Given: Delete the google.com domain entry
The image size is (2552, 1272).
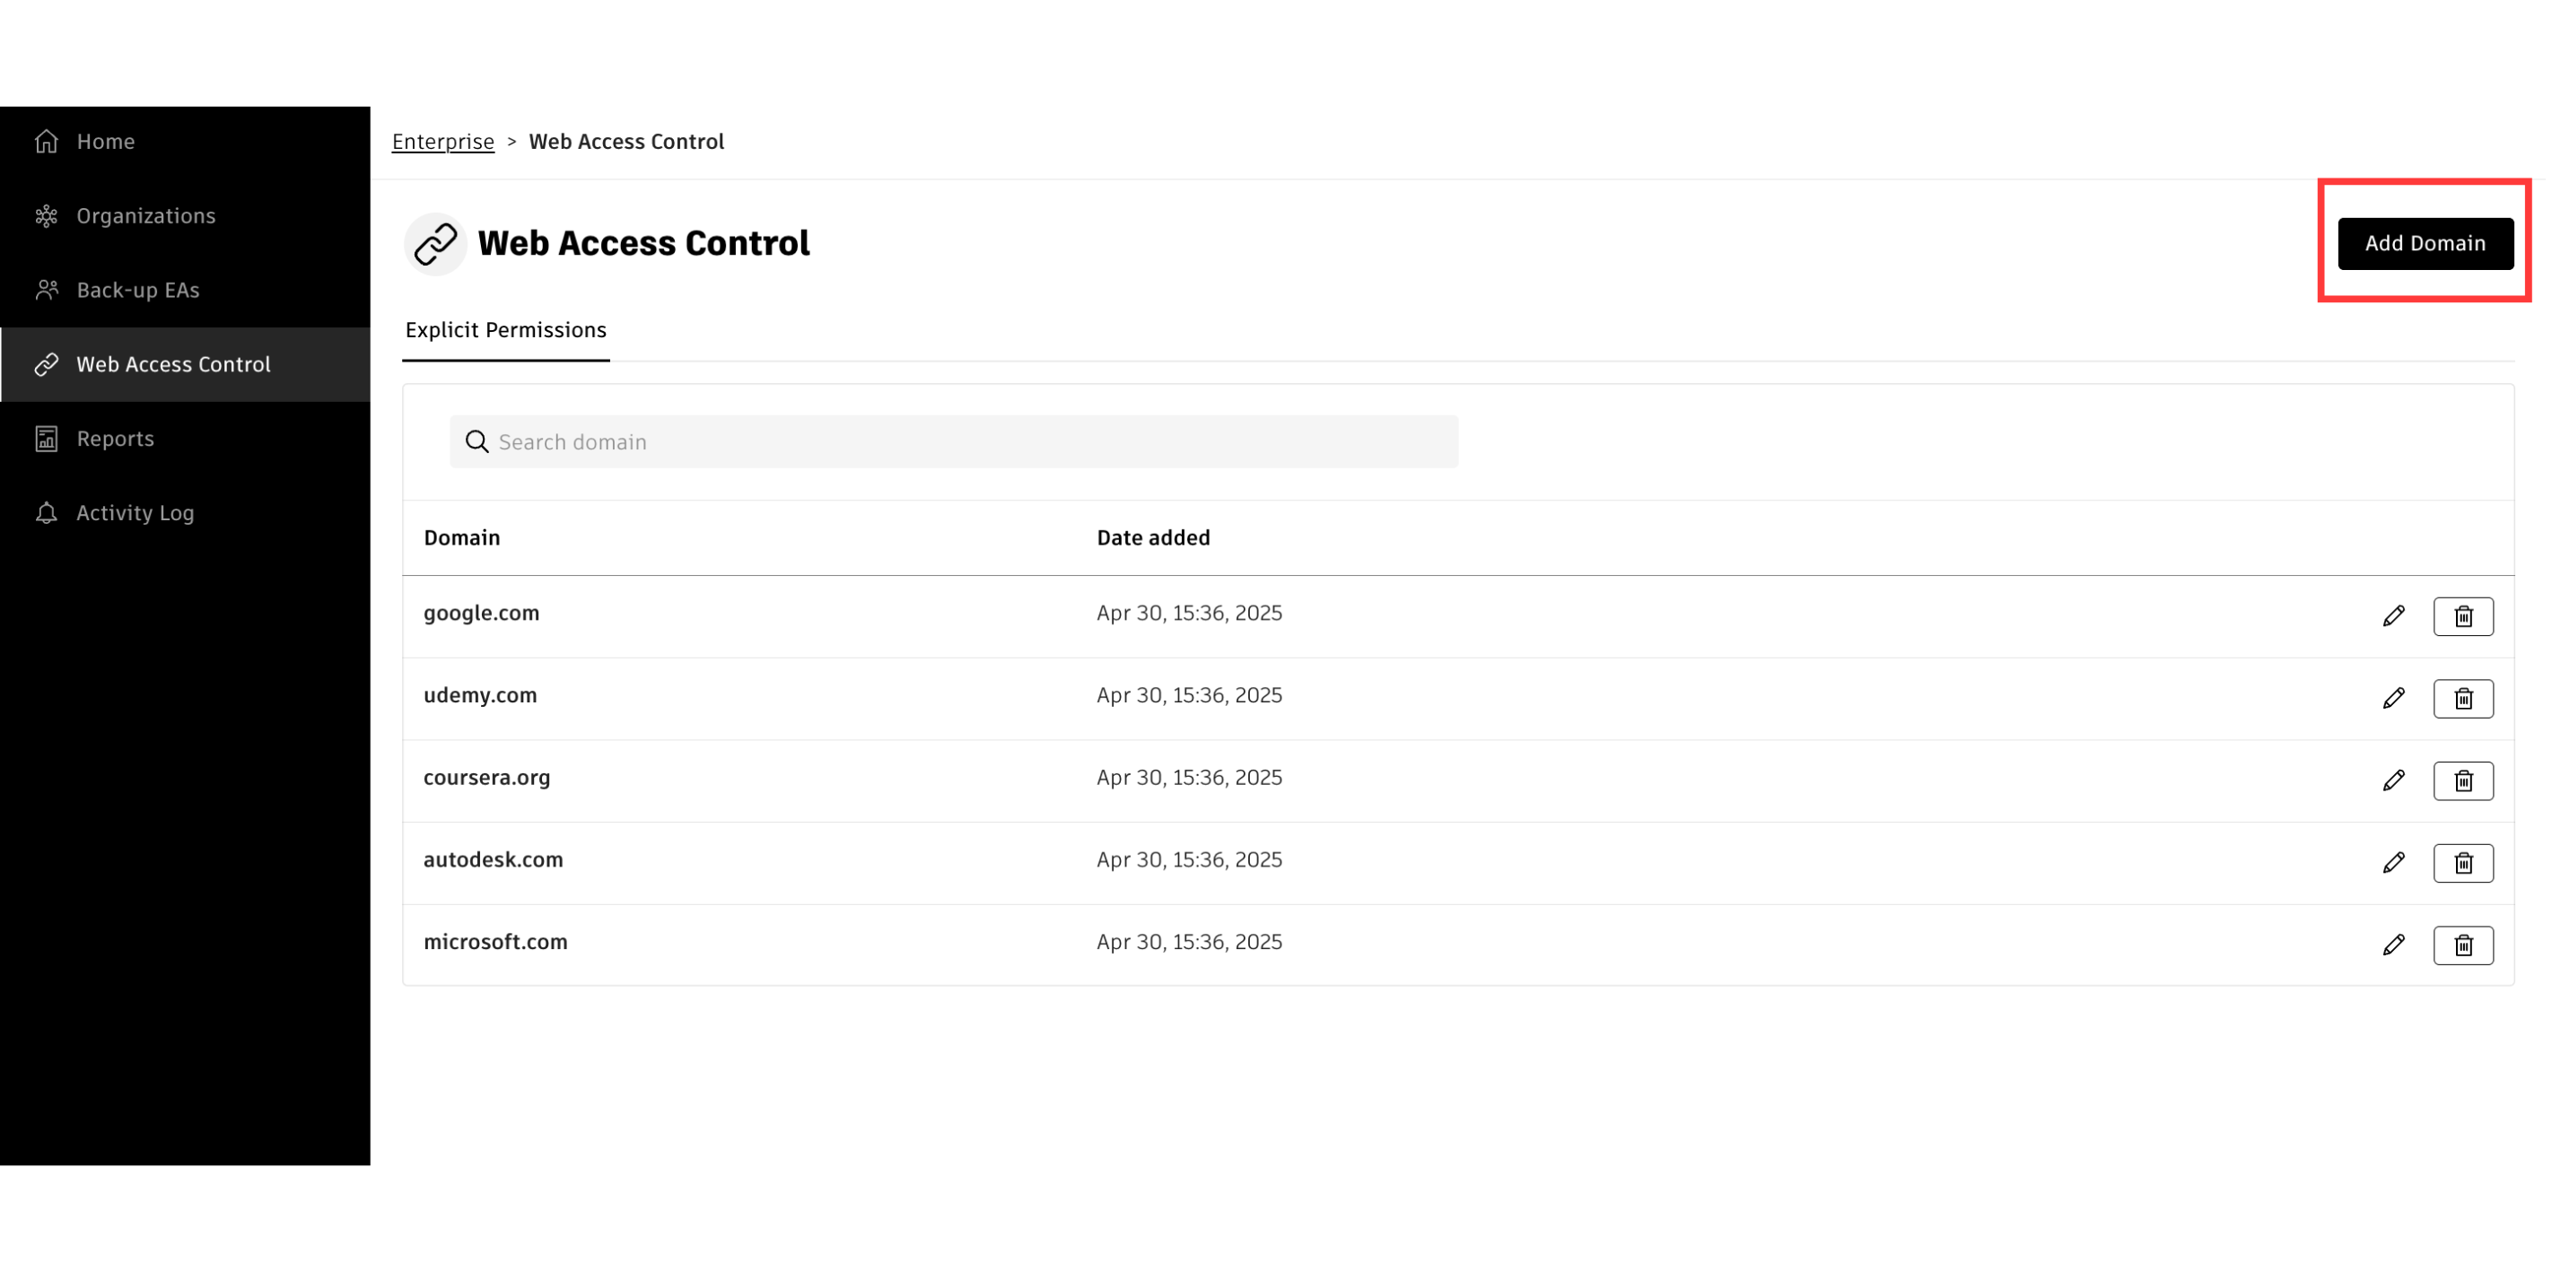Looking at the screenshot, I should [2462, 616].
